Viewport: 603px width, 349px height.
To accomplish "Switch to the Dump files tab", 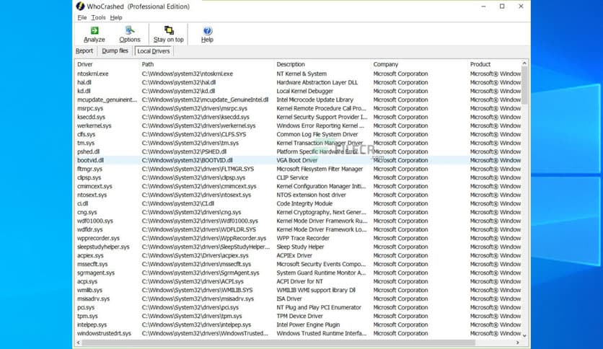I will [115, 50].
